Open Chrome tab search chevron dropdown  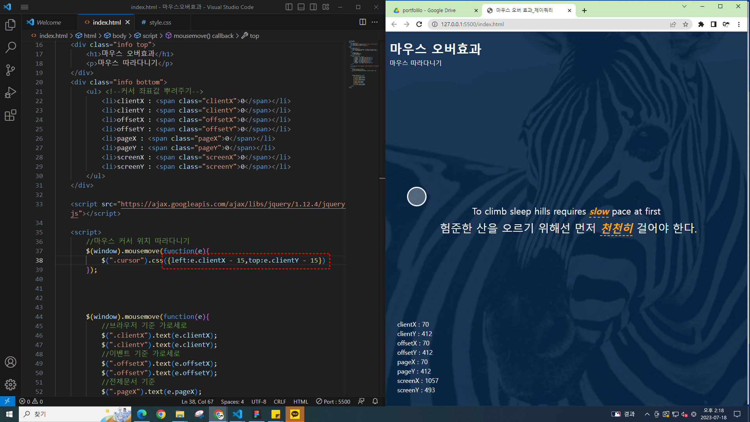[x=684, y=6]
